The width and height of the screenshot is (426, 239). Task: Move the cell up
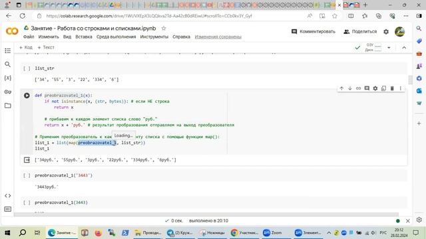click(341, 88)
